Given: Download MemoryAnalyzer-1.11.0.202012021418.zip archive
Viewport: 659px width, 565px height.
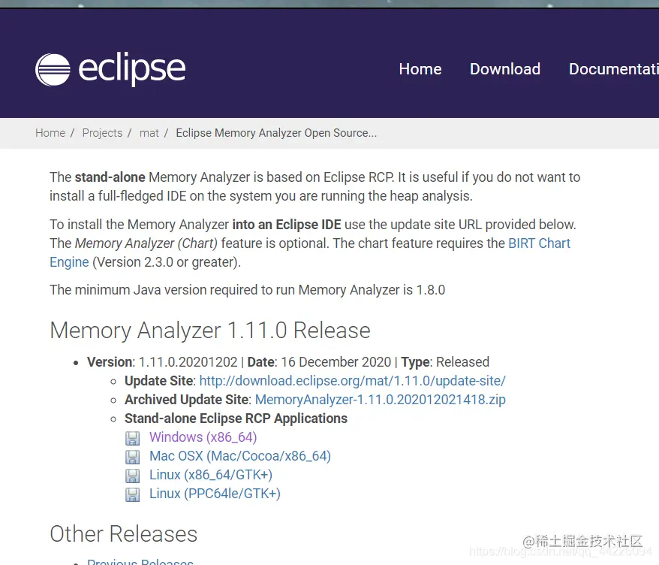Looking at the screenshot, I should 381,400.
